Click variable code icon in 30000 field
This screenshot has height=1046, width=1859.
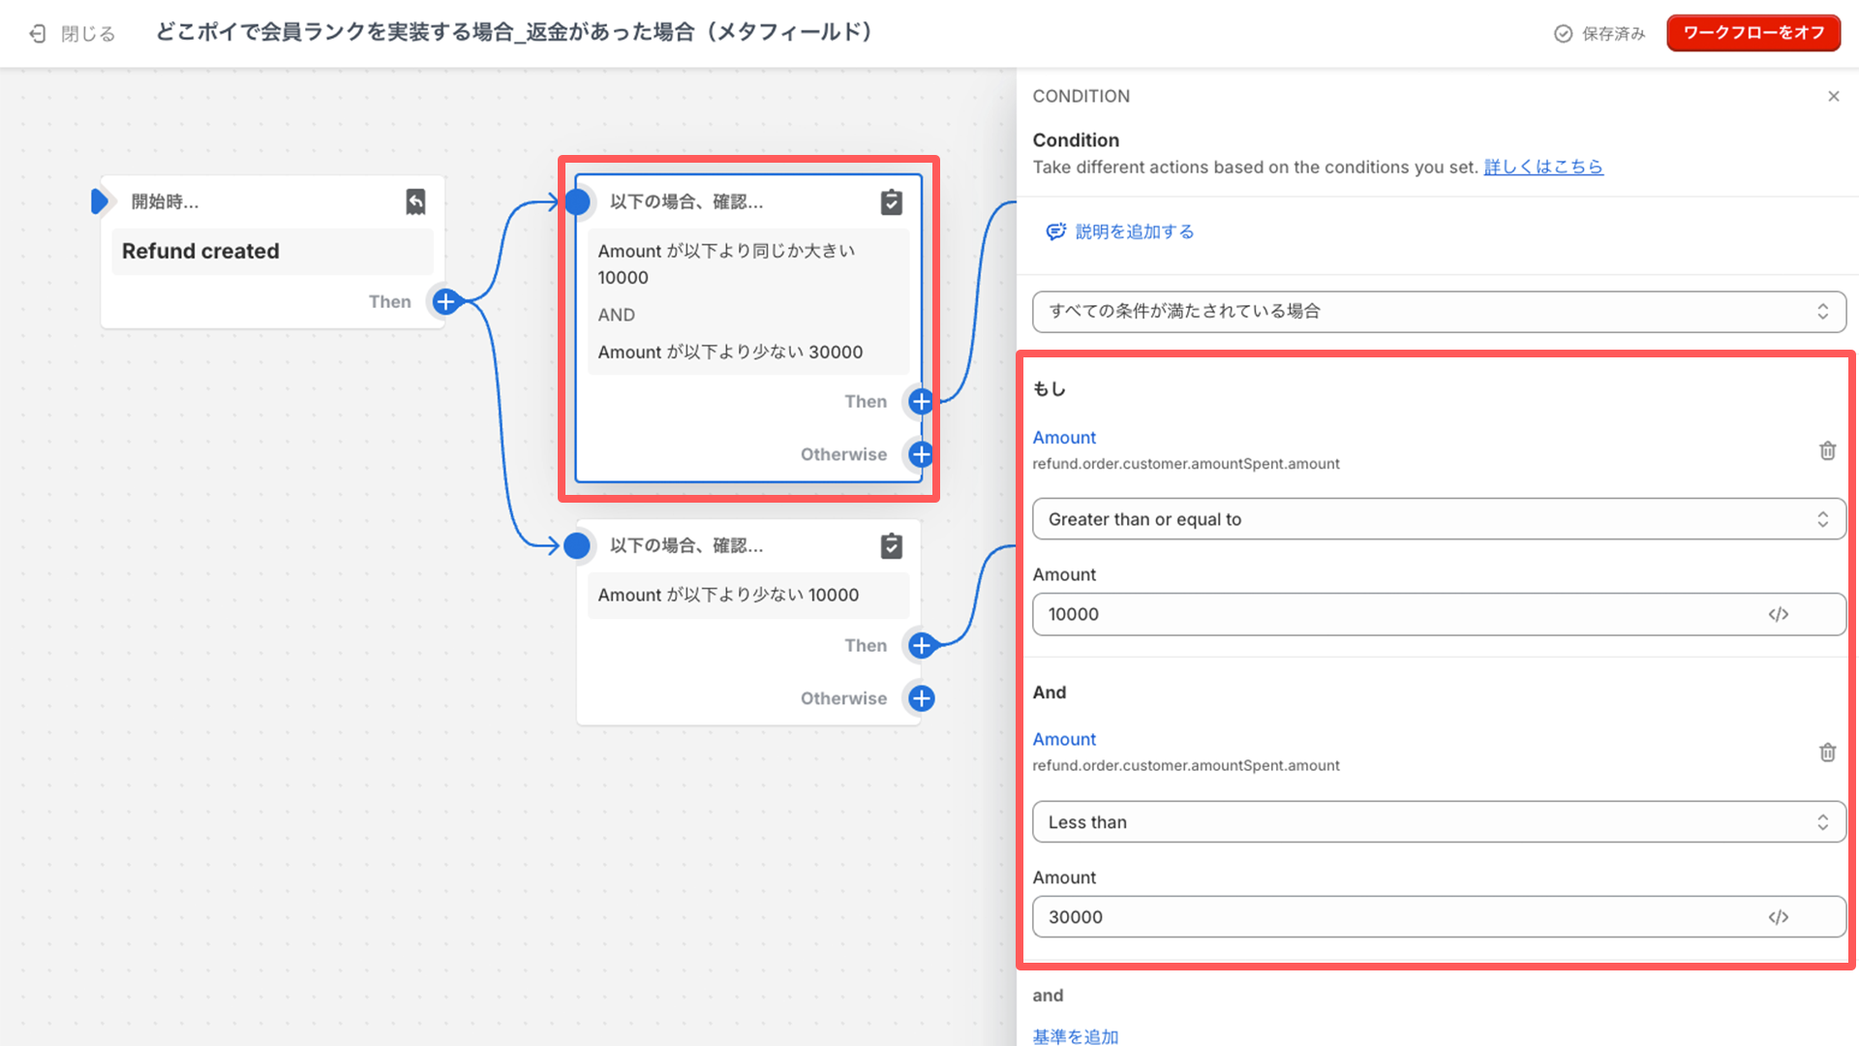click(x=1779, y=917)
